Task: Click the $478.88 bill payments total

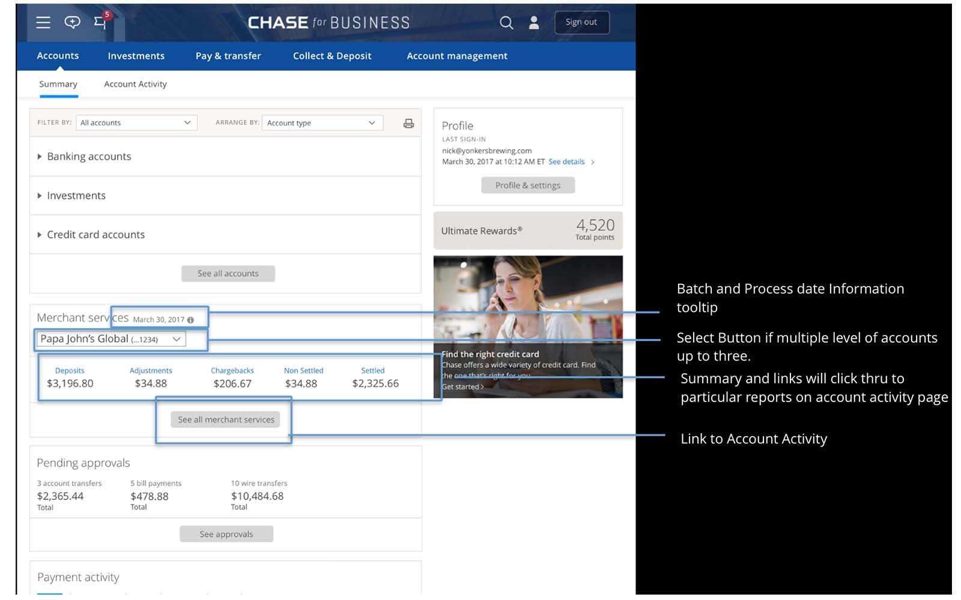Action: coord(150,496)
